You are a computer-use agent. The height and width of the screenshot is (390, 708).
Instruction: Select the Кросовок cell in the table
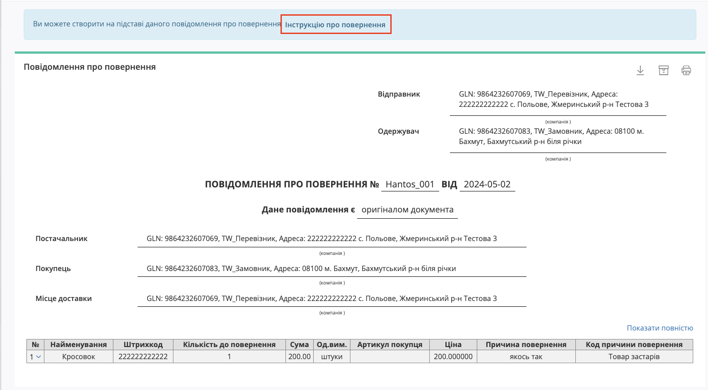(78, 356)
